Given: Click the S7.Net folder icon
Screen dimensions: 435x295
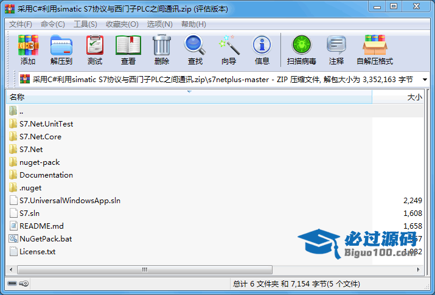Looking at the screenshot, I should [x=13, y=149].
